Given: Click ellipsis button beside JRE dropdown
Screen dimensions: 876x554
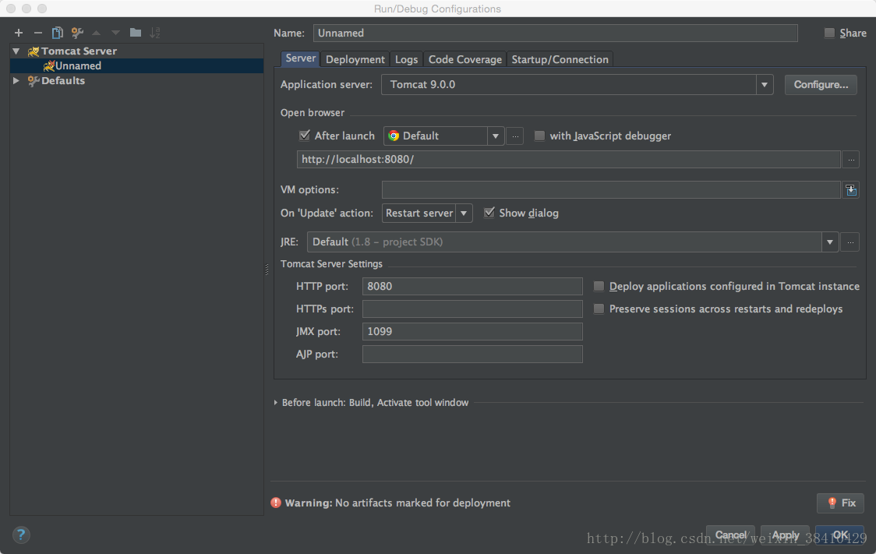Looking at the screenshot, I should coord(850,242).
